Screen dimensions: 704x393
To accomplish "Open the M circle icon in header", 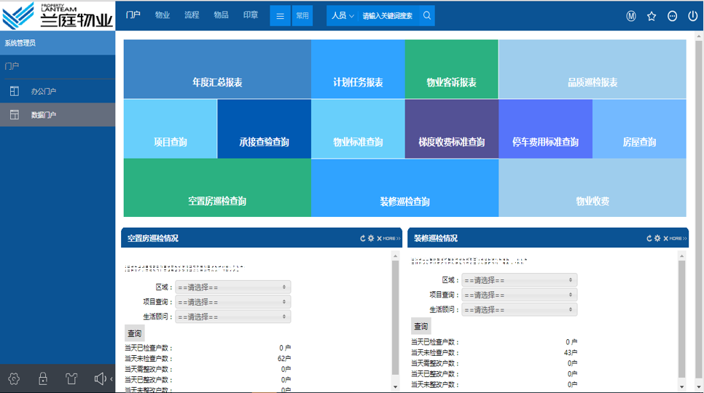I will [631, 16].
